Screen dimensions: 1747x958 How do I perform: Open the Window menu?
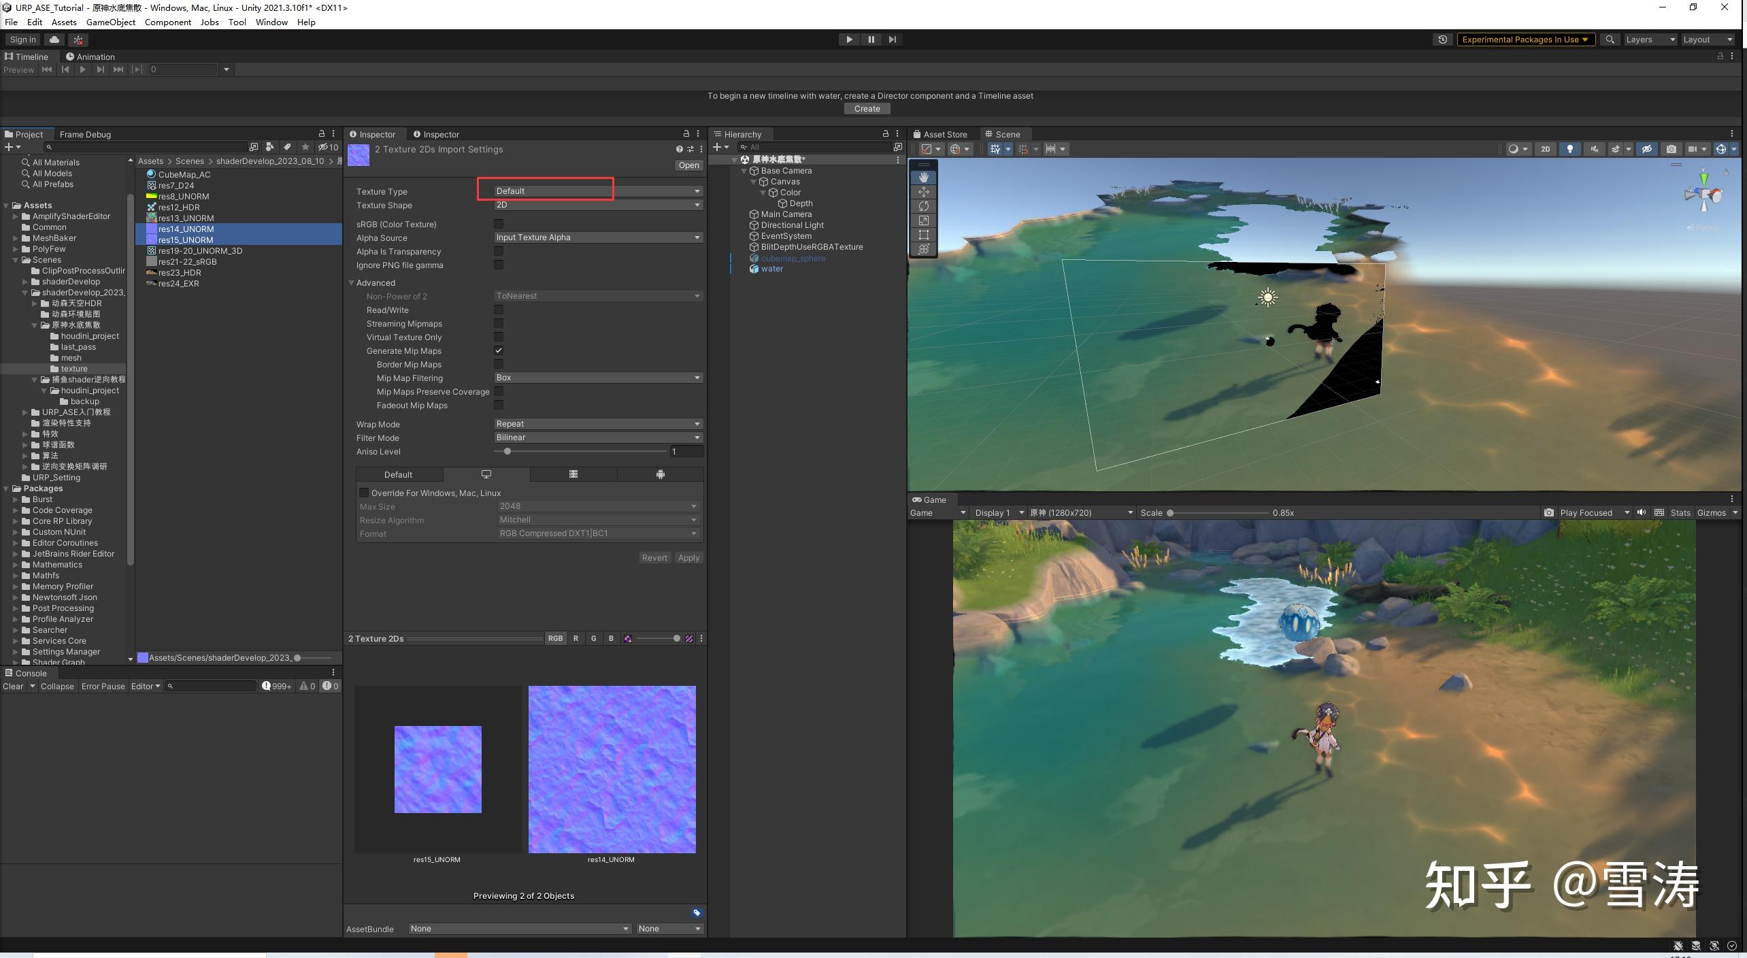(x=271, y=22)
